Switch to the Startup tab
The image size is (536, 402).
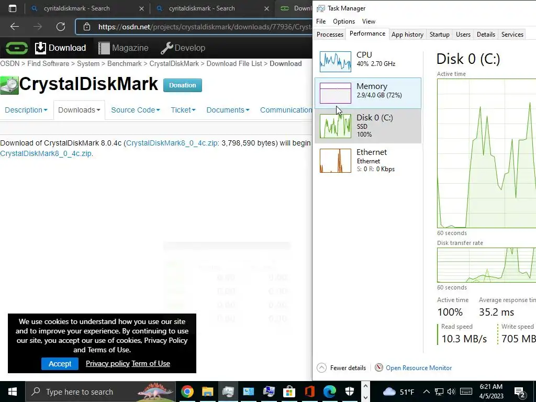pos(439,35)
